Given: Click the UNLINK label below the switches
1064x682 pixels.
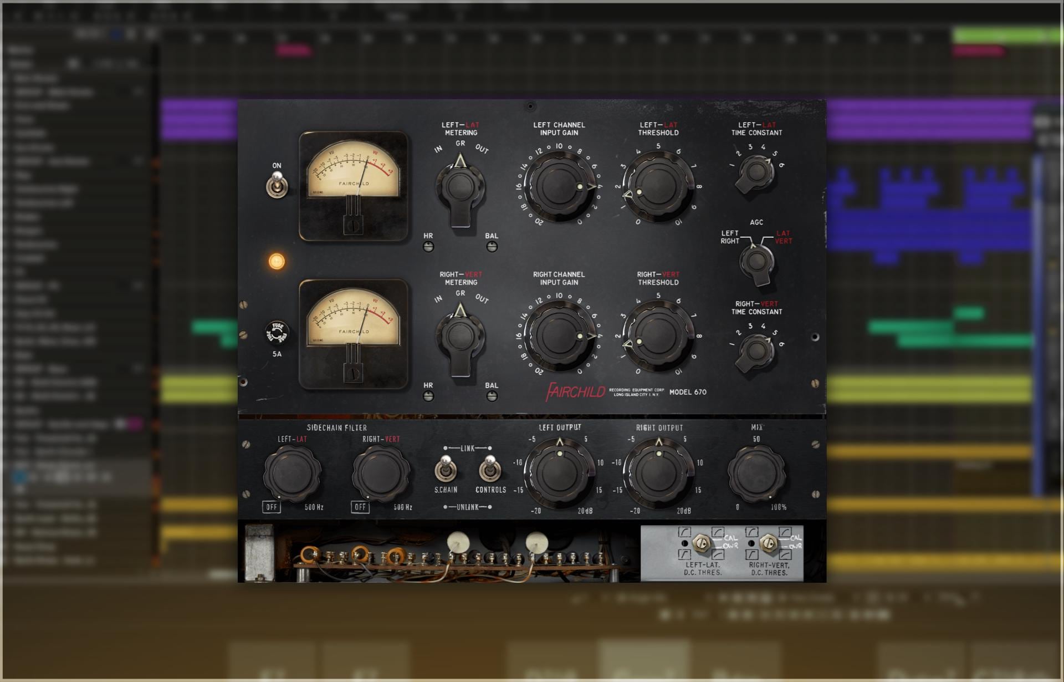Looking at the screenshot, I should (468, 507).
